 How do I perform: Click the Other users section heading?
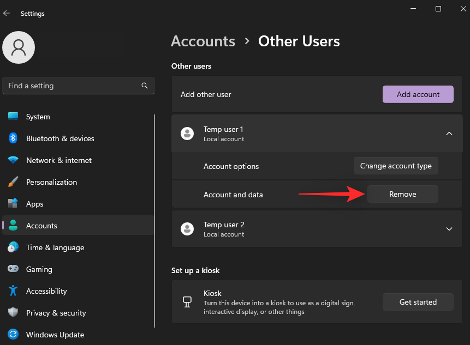coord(191,66)
